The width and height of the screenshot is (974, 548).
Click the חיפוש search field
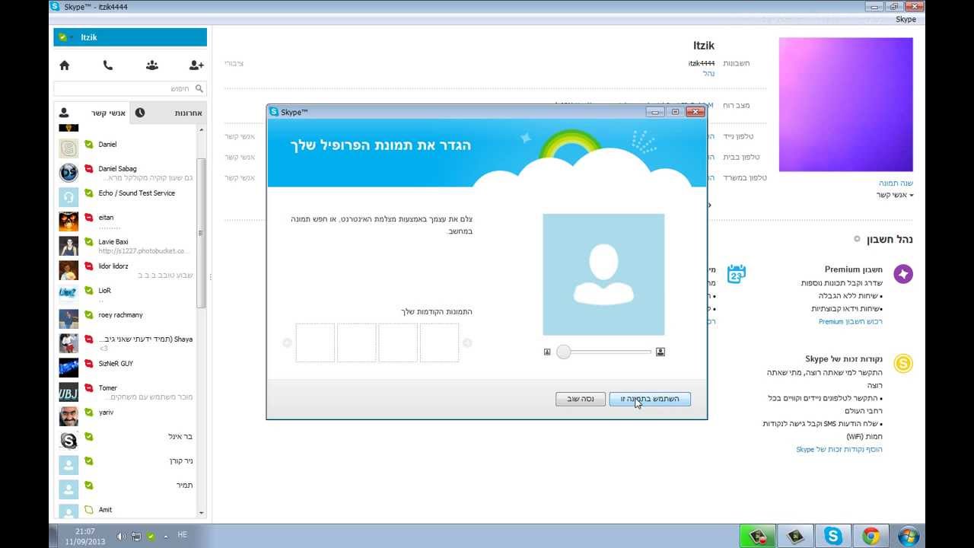click(x=131, y=89)
